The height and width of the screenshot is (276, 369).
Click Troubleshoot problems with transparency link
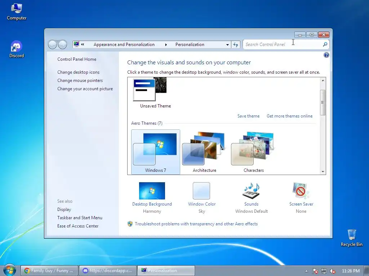pyautogui.click(x=196, y=224)
